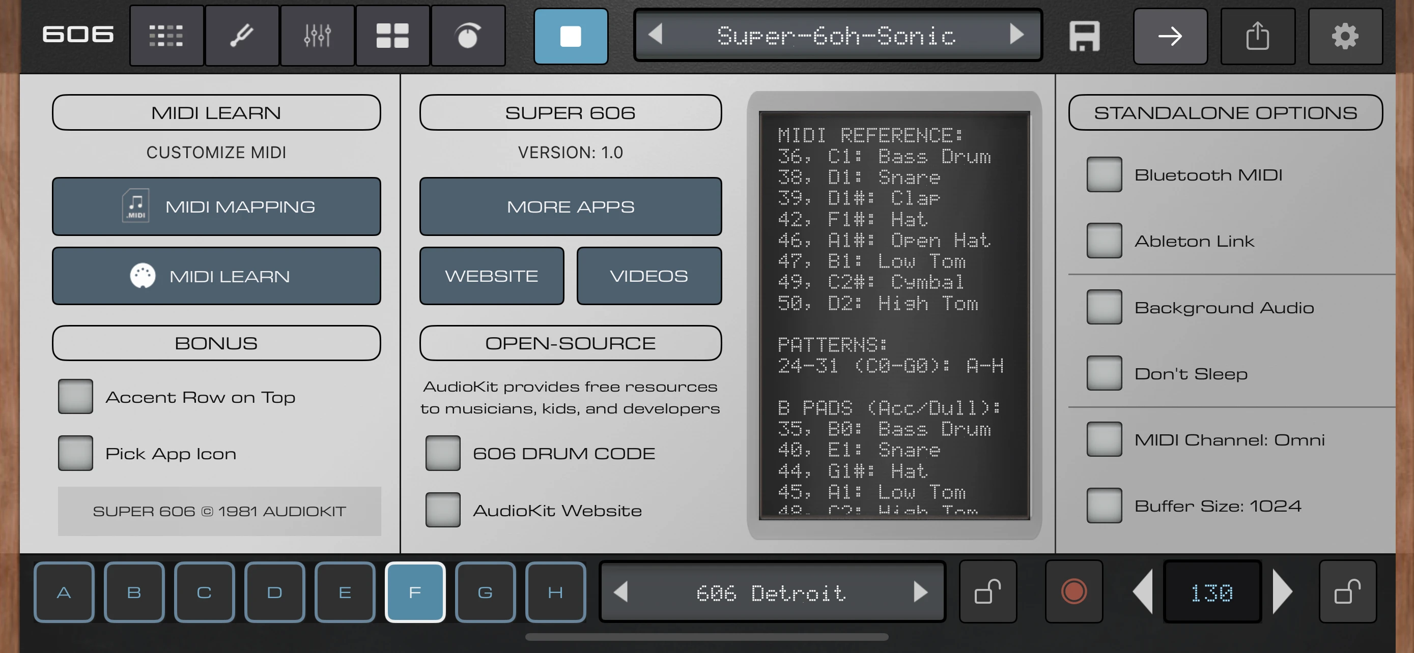Viewport: 1414px width, 653px height.
Task: Enable Don't Sleep checkbox
Action: (x=1104, y=373)
